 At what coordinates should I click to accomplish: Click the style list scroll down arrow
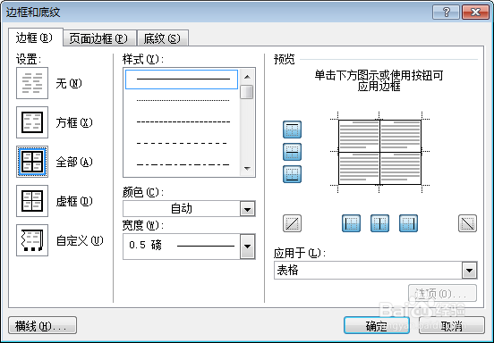(x=247, y=169)
